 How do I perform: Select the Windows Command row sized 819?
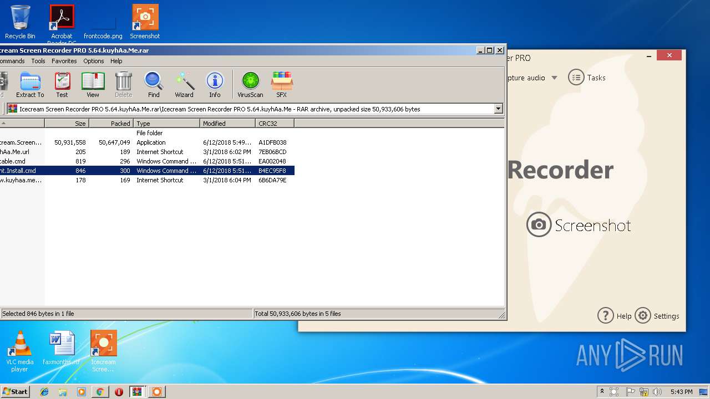(147, 161)
